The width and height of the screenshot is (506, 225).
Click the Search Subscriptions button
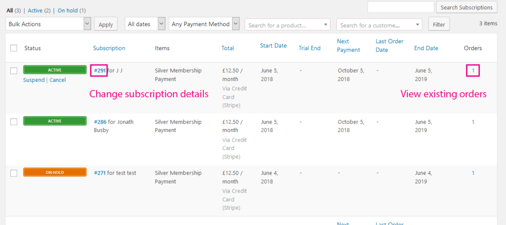(466, 7)
